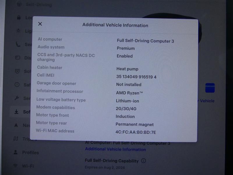Go to the Profiles menu item
233x175 pixels.
pyautogui.click(x=31, y=153)
